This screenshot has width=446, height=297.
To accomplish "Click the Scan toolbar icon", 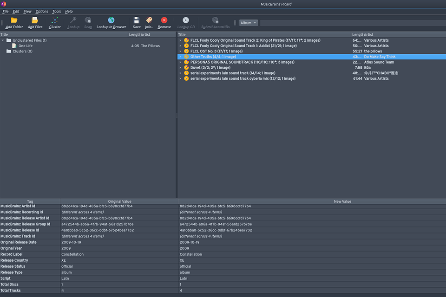I will point(88,20).
